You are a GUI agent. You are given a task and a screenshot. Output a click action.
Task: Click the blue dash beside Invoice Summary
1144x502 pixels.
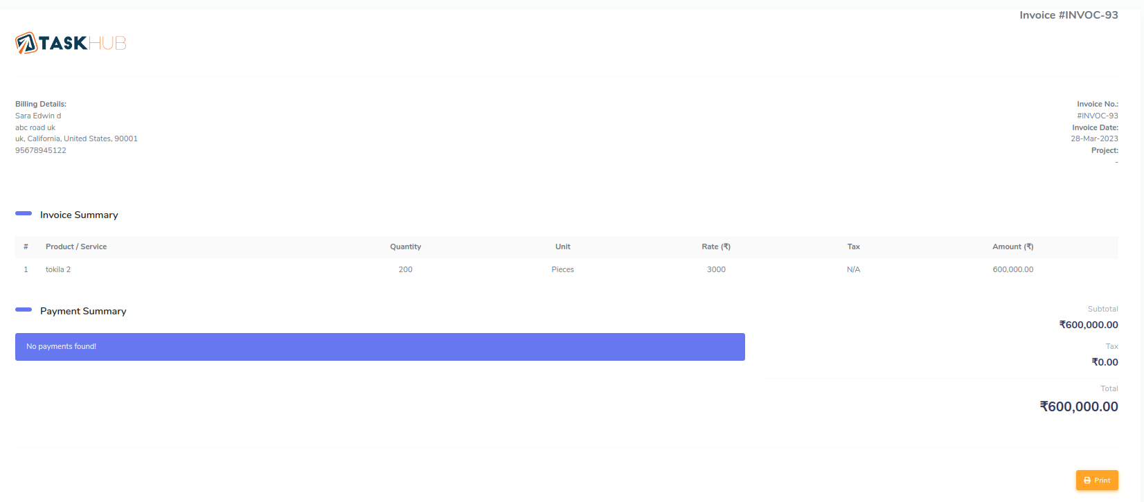24,214
